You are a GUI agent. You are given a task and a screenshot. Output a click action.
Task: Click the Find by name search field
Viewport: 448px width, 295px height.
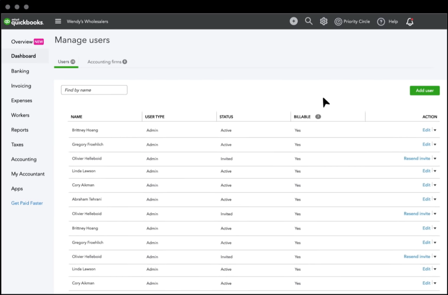pos(94,90)
